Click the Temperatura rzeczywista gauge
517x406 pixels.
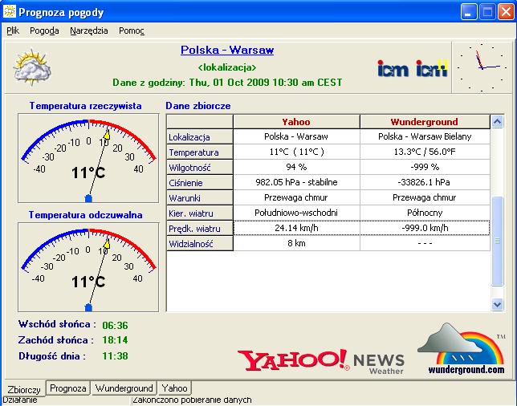[x=88, y=158]
